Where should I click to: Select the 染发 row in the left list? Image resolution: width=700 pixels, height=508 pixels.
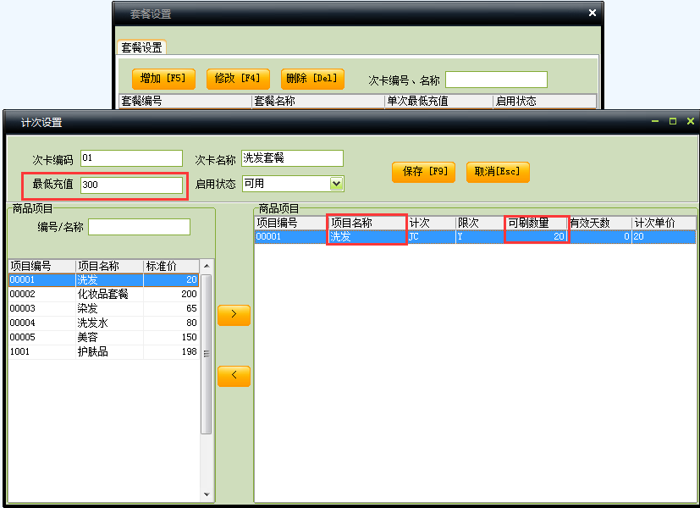(x=103, y=308)
